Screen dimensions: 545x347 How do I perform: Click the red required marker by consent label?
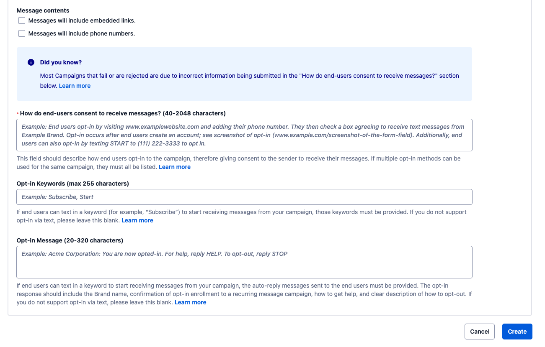point(18,113)
